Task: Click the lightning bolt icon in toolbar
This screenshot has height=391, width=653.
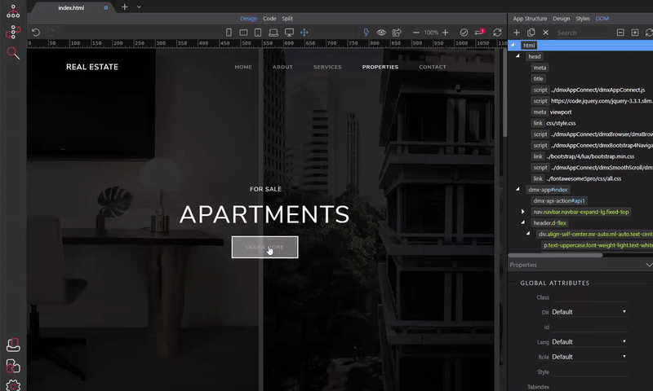Action: click(366, 33)
